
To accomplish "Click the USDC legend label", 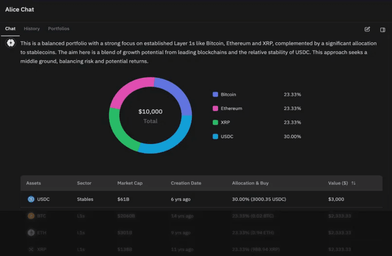I will 227,136.
